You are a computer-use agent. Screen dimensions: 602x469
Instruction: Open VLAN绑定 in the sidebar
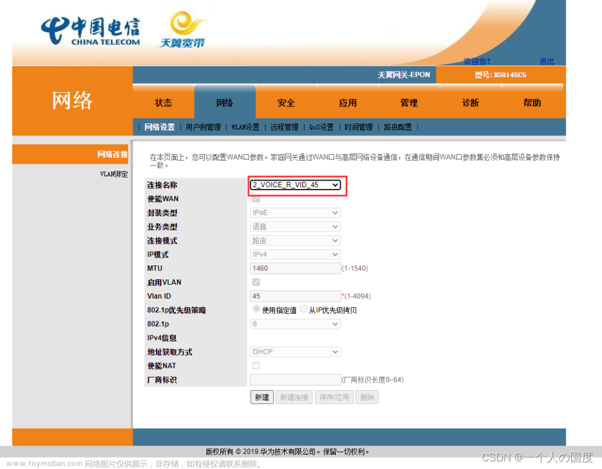(114, 174)
